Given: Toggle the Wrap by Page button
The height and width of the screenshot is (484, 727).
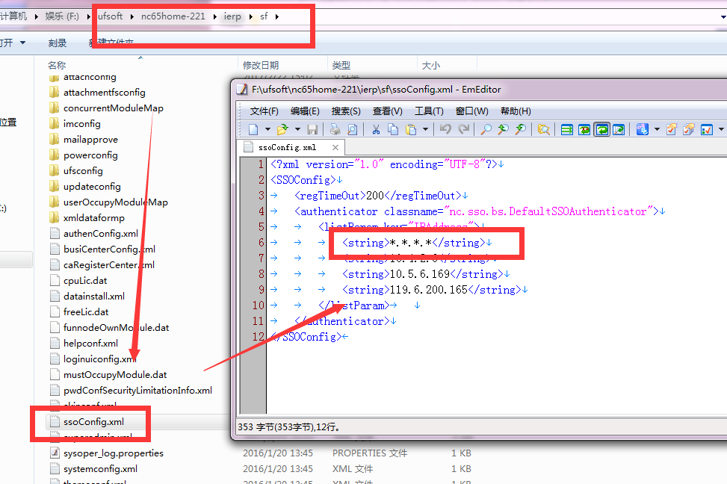Looking at the screenshot, I should [619, 129].
